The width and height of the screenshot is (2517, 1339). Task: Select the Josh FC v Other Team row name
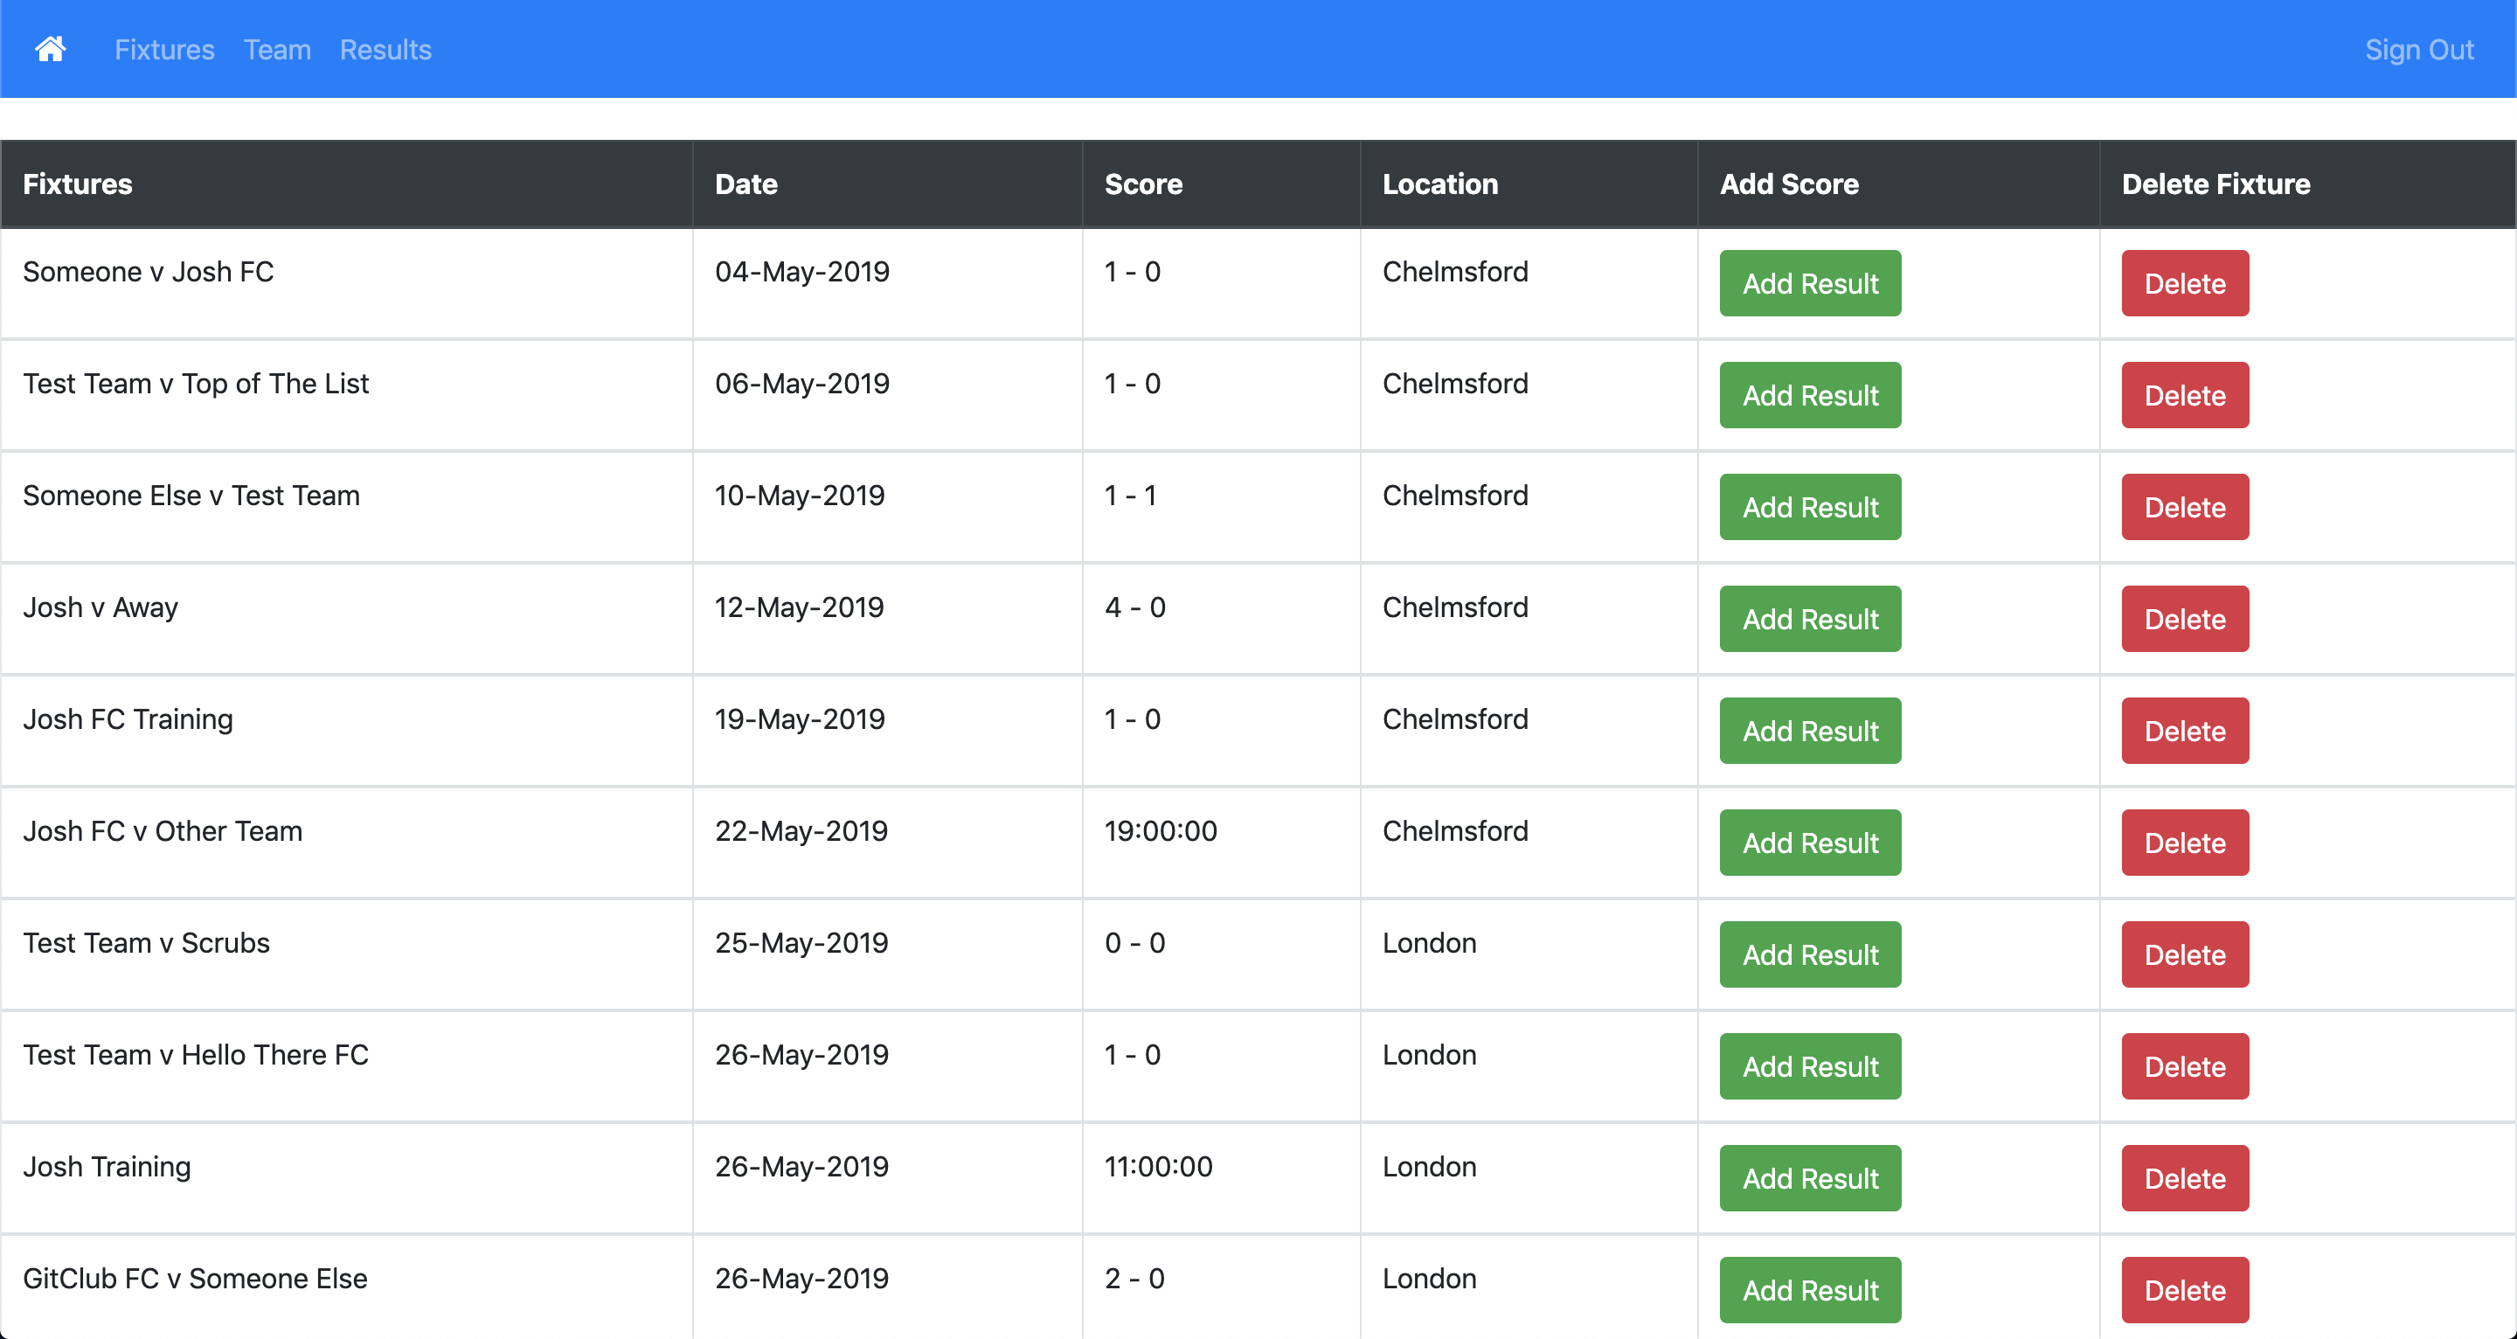(x=163, y=831)
